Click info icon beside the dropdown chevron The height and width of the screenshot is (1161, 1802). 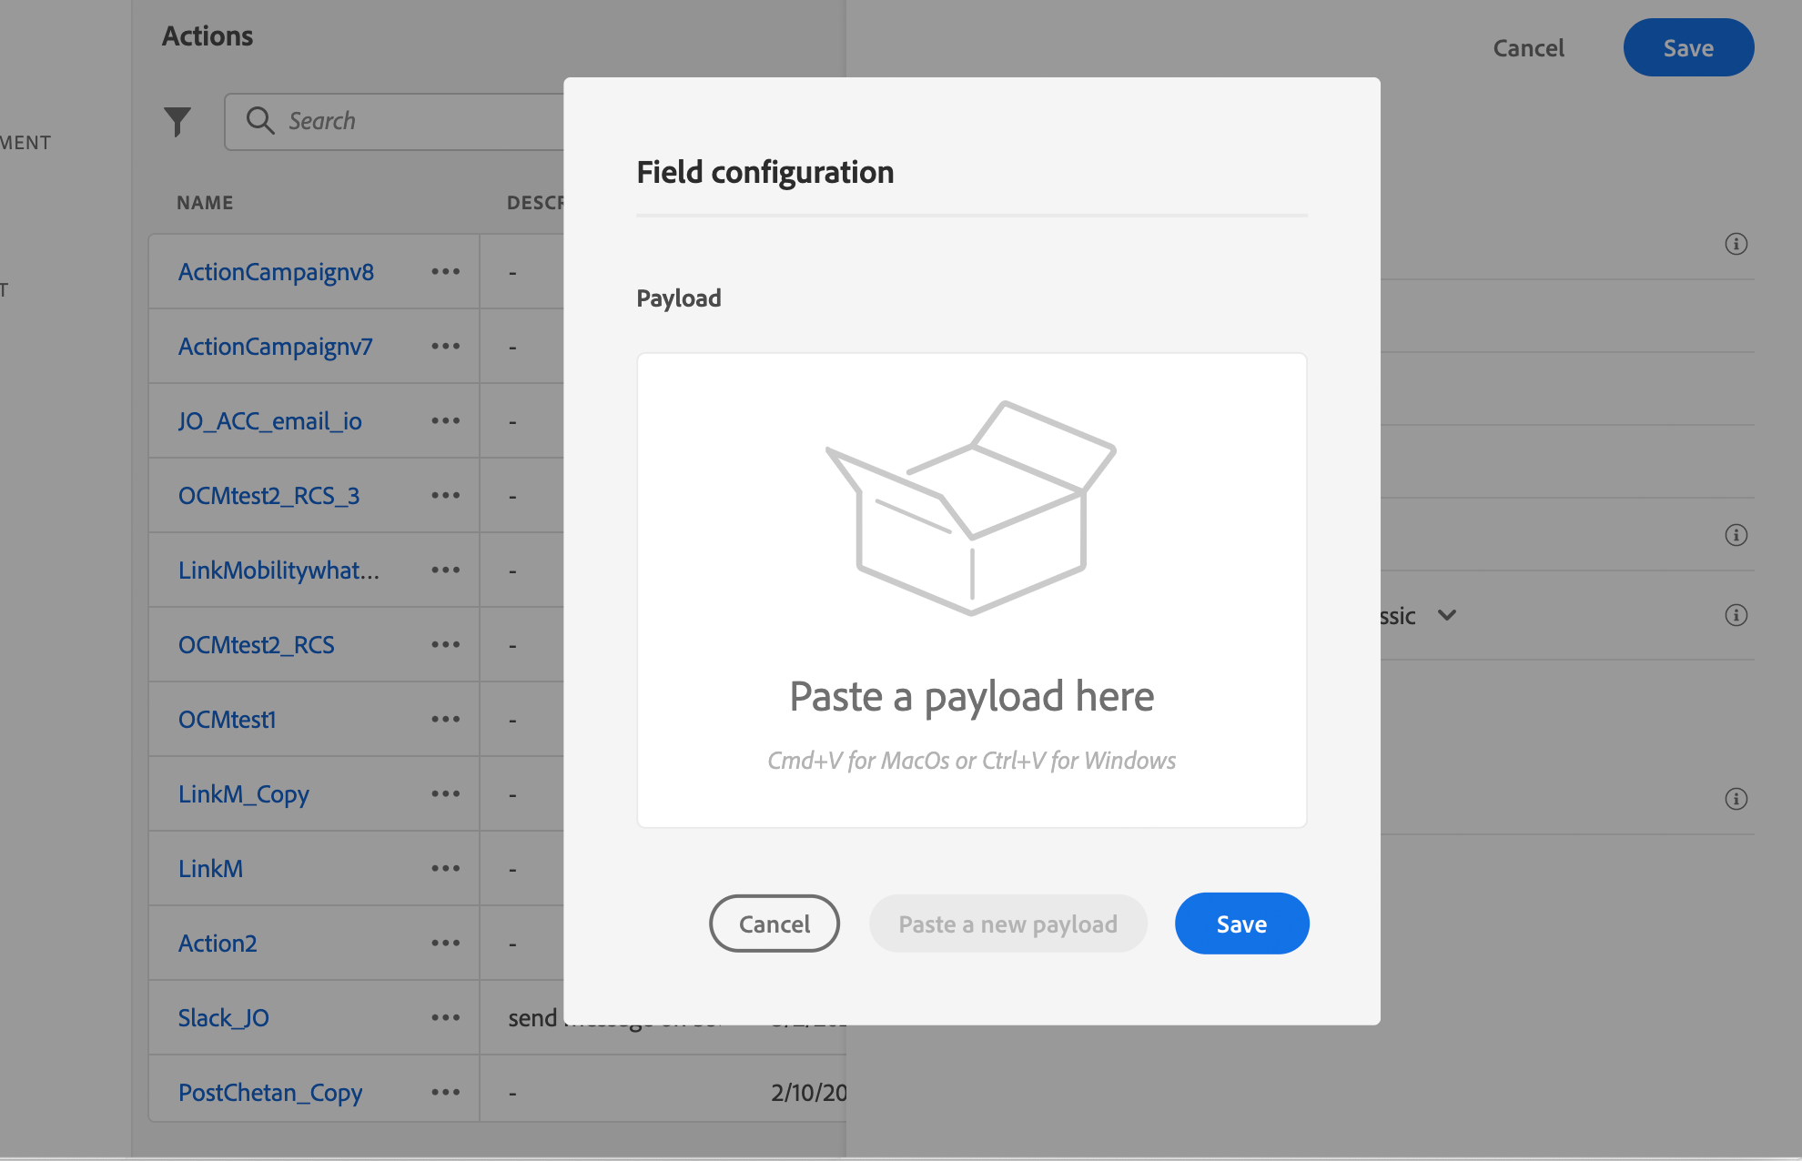coord(1736,615)
